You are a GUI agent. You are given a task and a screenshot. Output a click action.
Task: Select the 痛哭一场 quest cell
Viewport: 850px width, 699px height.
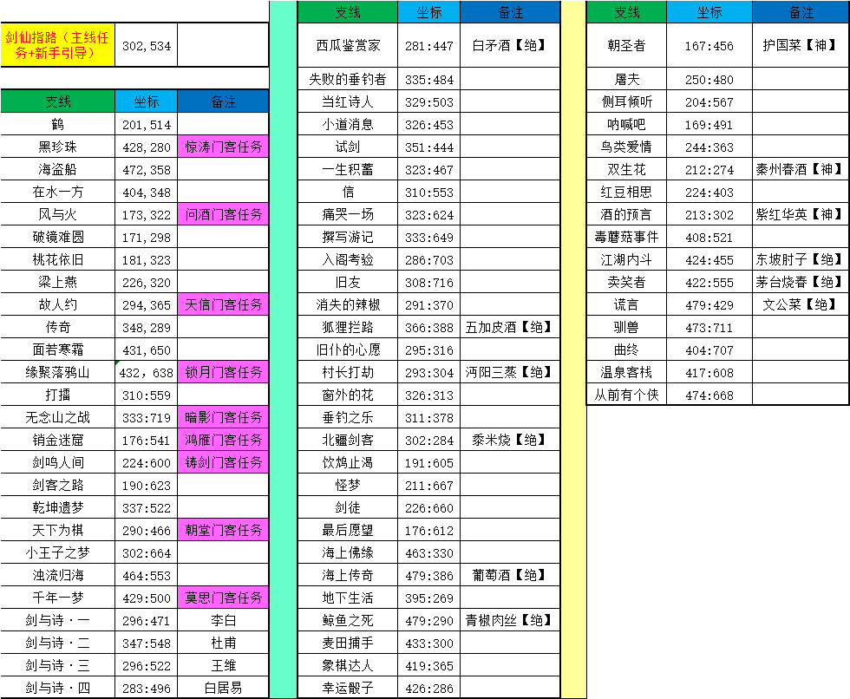pos(348,214)
